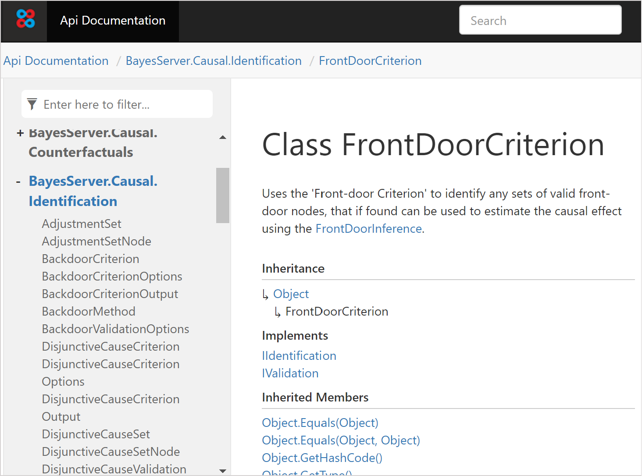Open the FrontDoorInference link

pyautogui.click(x=368, y=229)
